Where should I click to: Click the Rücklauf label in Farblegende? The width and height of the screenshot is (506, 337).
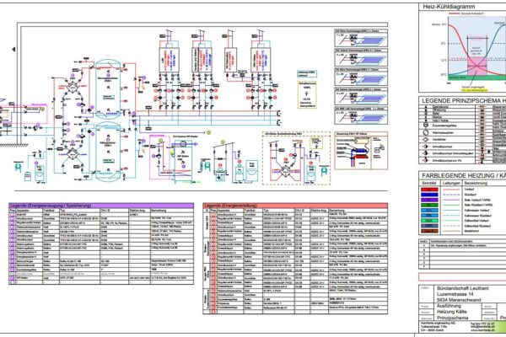pyautogui.click(x=470, y=195)
